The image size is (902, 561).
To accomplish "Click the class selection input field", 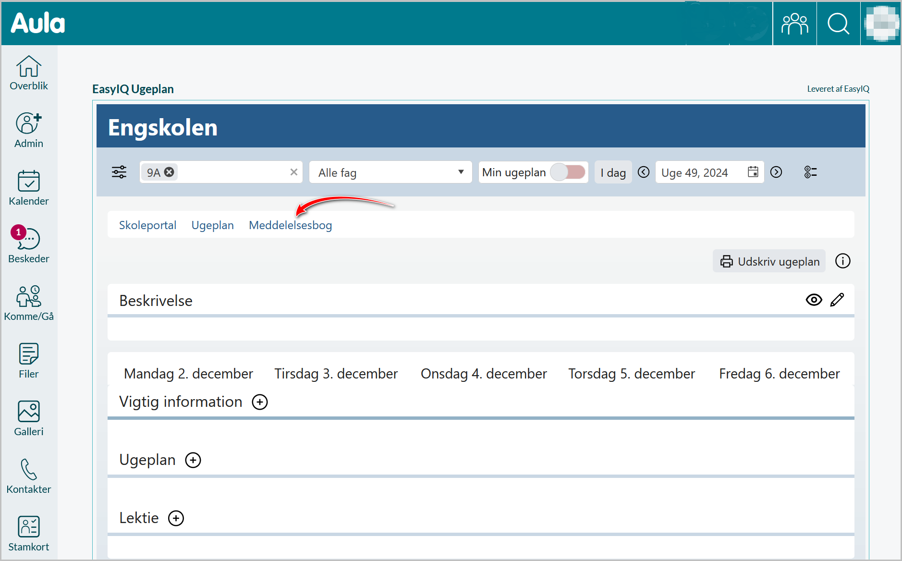I will [x=221, y=172].
